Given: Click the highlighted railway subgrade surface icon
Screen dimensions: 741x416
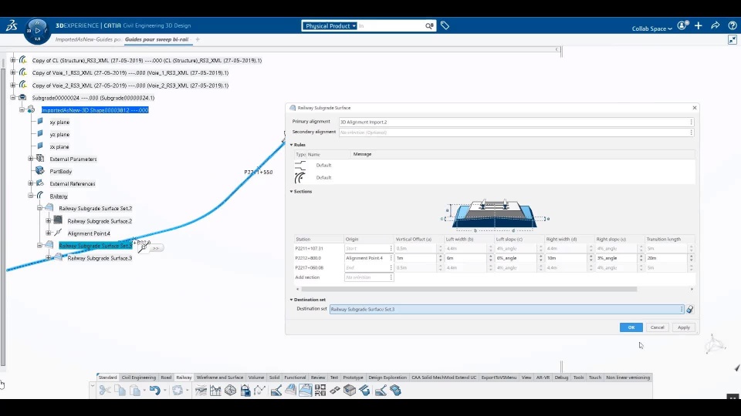Looking at the screenshot, I should point(306,390).
